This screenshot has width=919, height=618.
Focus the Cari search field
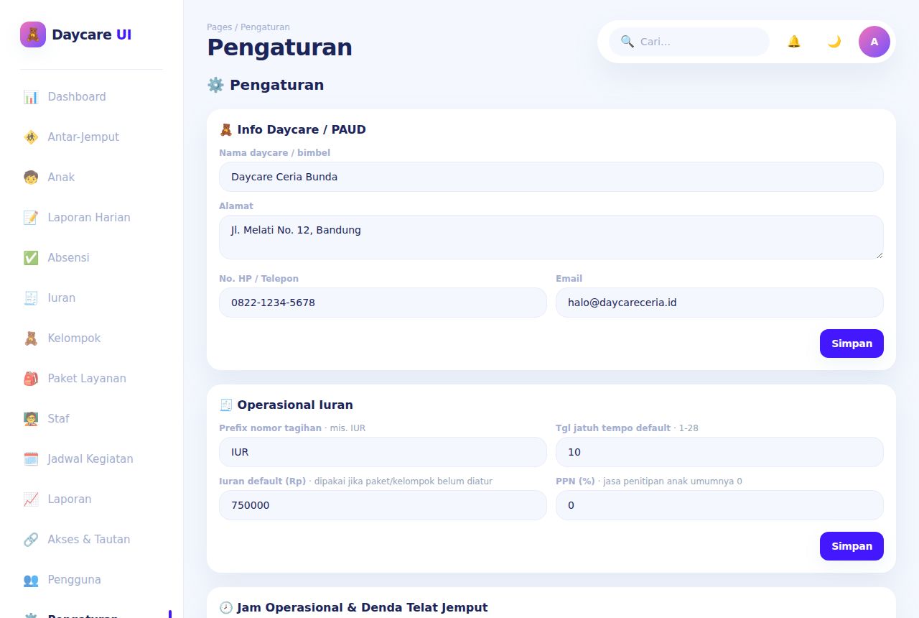(689, 42)
